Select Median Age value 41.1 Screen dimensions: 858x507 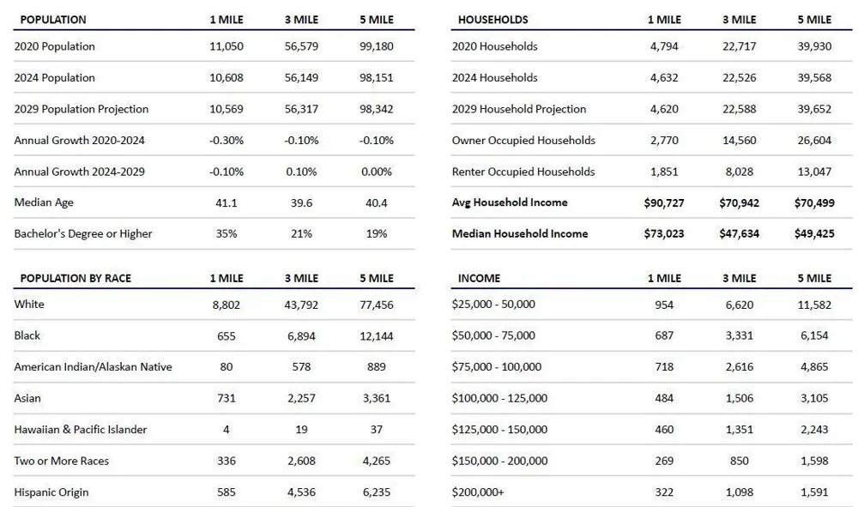pyautogui.click(x=227, y=203)
